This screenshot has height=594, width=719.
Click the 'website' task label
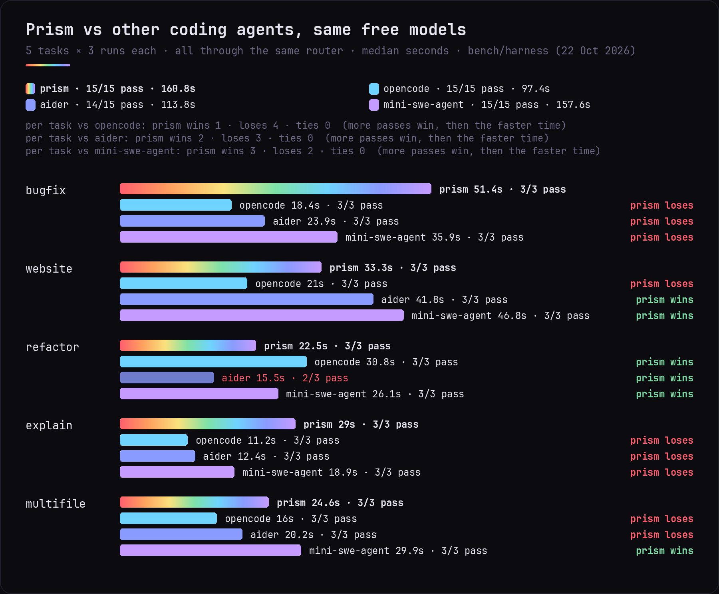(49, 269)
